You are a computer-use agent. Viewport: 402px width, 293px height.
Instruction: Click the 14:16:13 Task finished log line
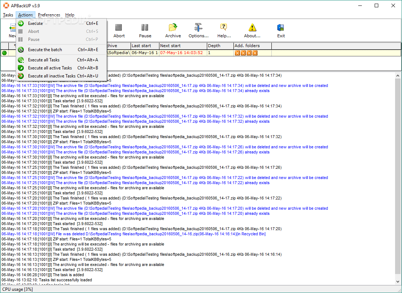[x=142, y=254]
